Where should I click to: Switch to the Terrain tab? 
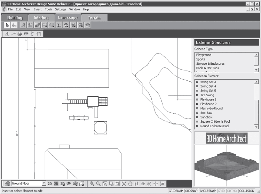point(94,18)
